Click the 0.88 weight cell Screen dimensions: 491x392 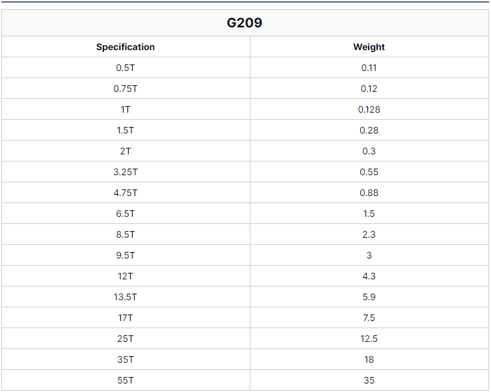[x=369, y=193]
